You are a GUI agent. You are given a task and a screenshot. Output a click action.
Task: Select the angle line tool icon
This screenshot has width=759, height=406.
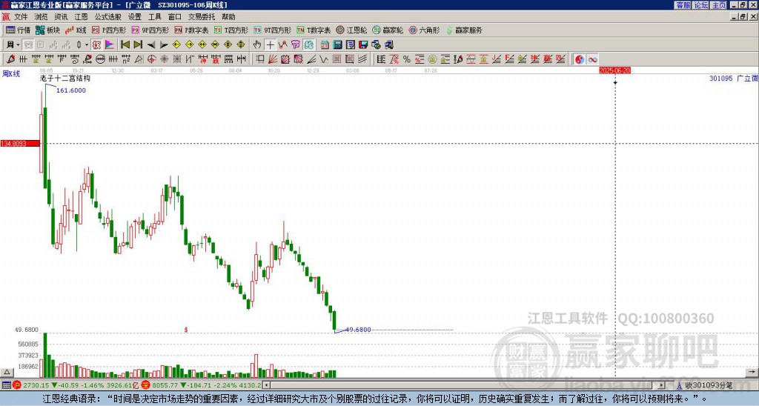coord(311,59)
